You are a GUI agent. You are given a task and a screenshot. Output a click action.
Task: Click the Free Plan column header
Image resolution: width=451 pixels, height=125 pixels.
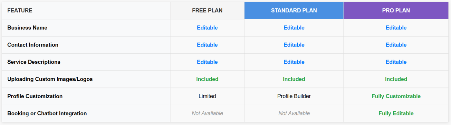207,11
